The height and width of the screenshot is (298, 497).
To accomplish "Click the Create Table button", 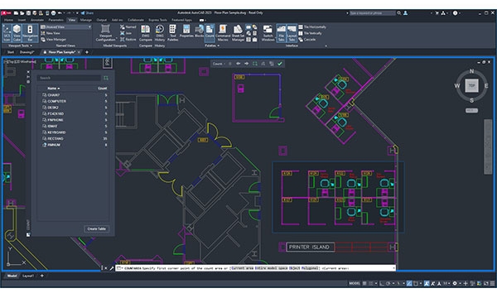I will tap(97, 228).
